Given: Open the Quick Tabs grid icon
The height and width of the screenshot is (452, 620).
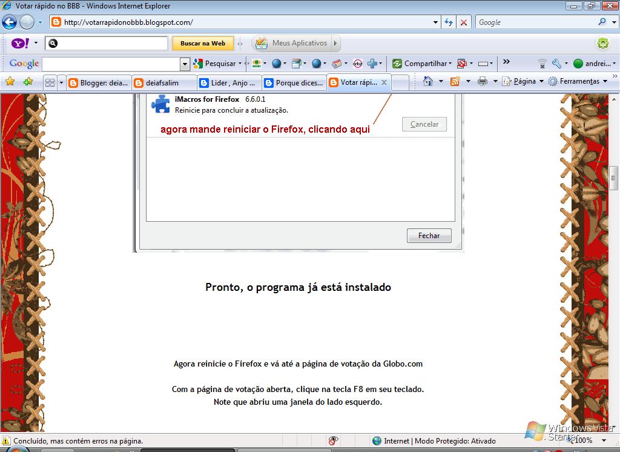Looking at the screenshot, I should click(x=50, y=83).
